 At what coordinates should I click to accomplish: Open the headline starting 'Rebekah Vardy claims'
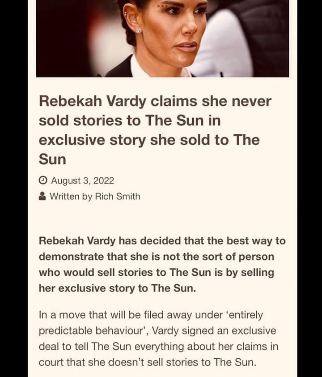click(x=155, y=102)
